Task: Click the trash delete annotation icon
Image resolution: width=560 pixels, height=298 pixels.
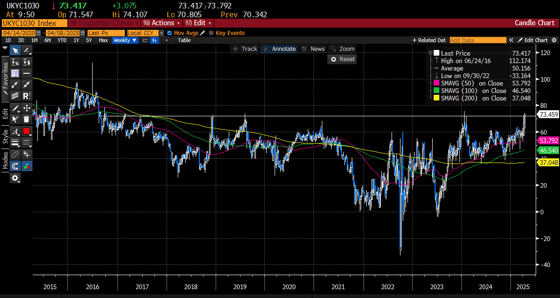Action: (x=27, y=119)
